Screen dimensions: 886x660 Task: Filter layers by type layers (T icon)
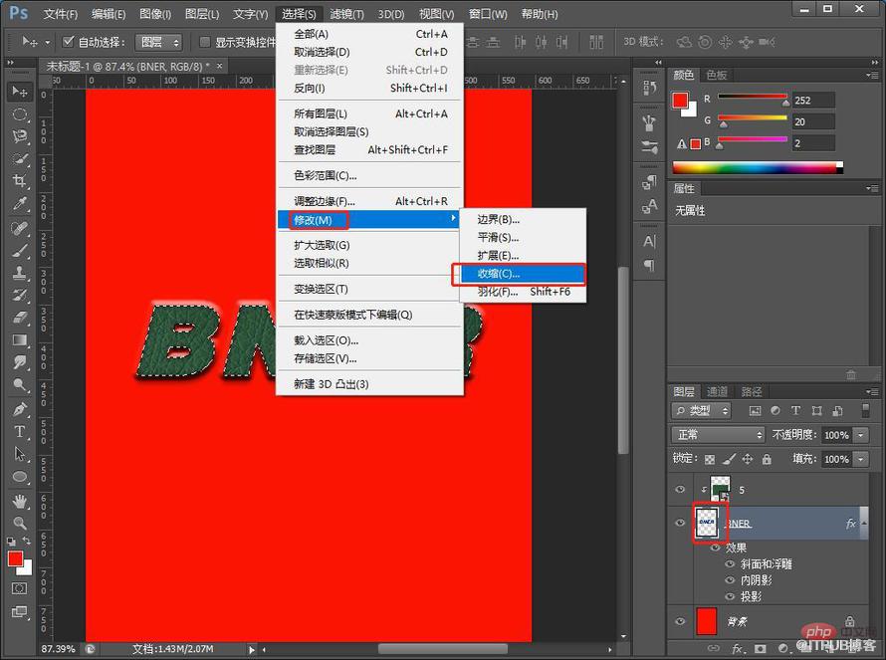click(x=795, y=411)
